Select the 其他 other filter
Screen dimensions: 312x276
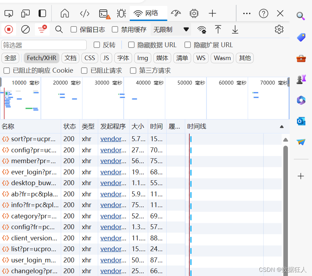tap(245, 58)
